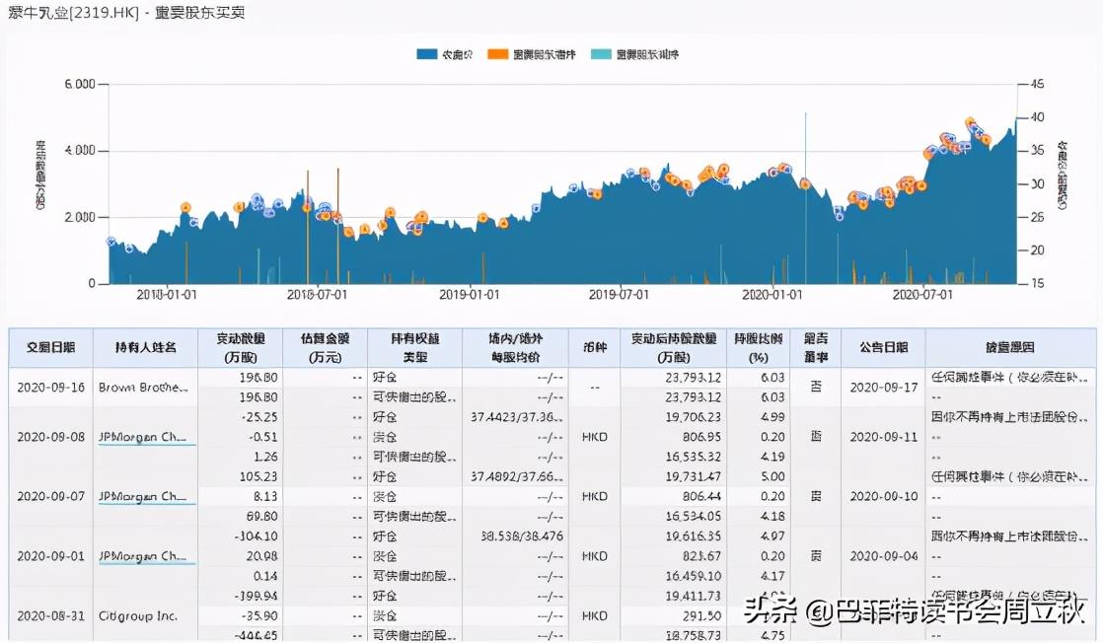Sort by 交易日期 column header
The image size is (1103, 643).
(50, 348)
